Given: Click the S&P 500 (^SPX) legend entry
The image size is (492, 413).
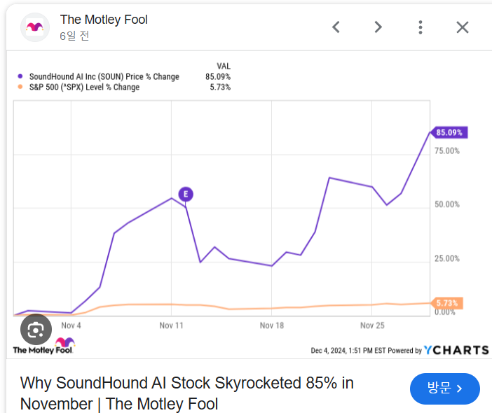Looking at the screenshot, I should click(84, 87).
